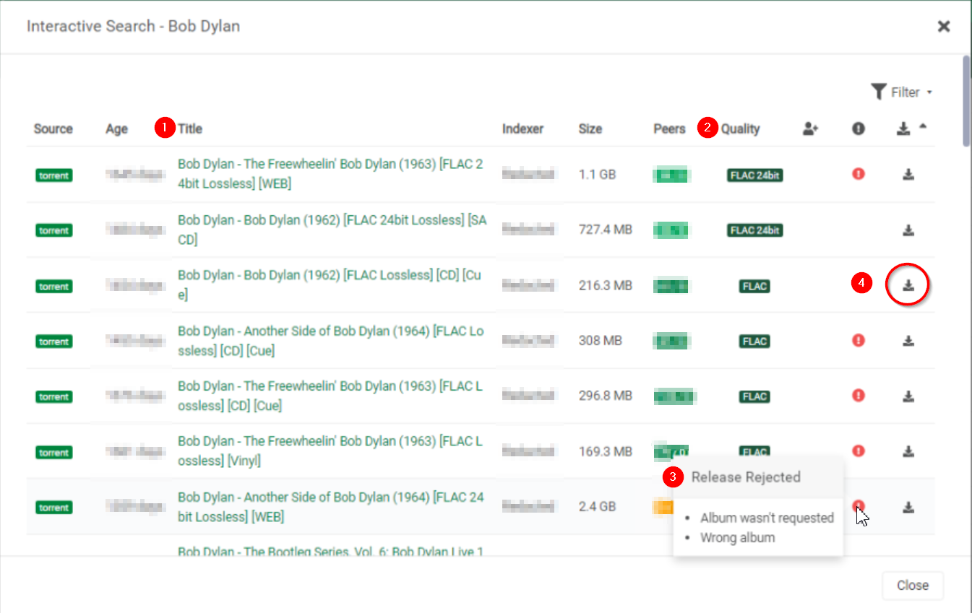
Task: Click the FLAC quality badge on 308 MB row
Action: pyautogui.click(x=754, y=341)
